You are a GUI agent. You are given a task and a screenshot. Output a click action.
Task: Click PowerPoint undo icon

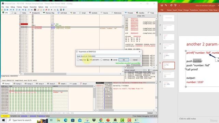click(166, 5)
